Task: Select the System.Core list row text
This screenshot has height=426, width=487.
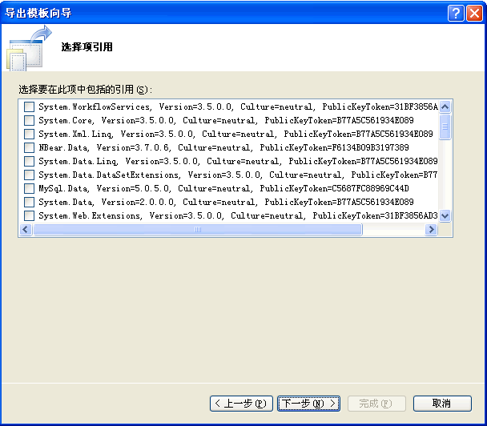Action: click(x=226, y=120)
